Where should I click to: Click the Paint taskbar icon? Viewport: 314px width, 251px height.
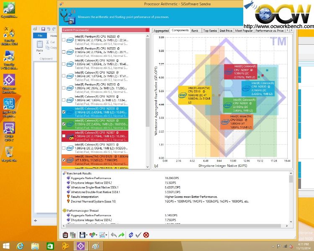coord(96,246)
